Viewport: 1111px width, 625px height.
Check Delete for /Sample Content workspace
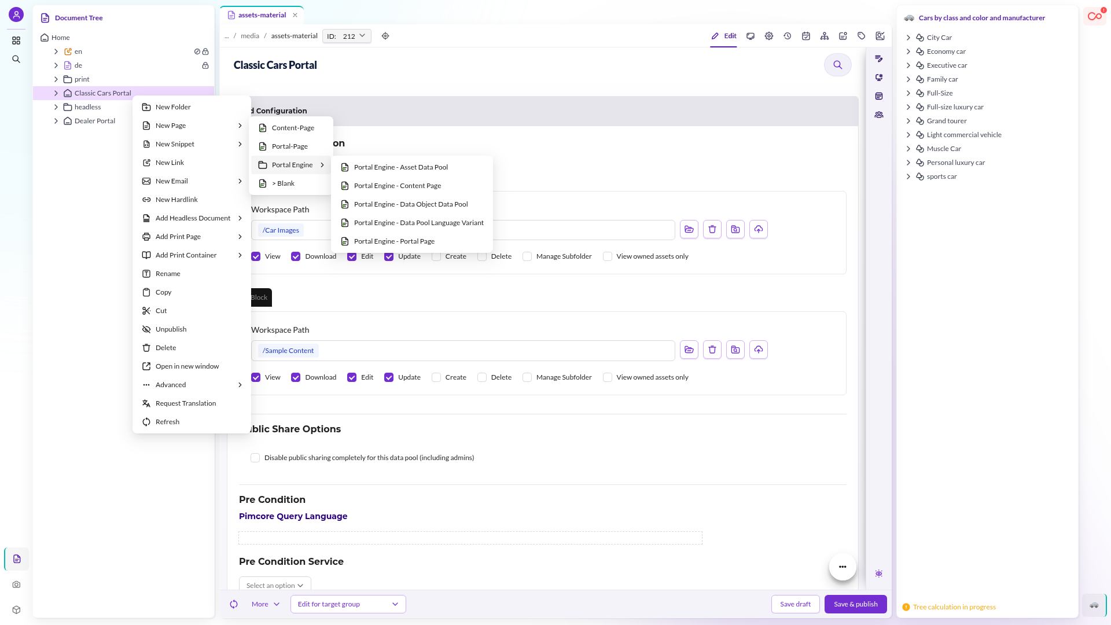(482, 377)
